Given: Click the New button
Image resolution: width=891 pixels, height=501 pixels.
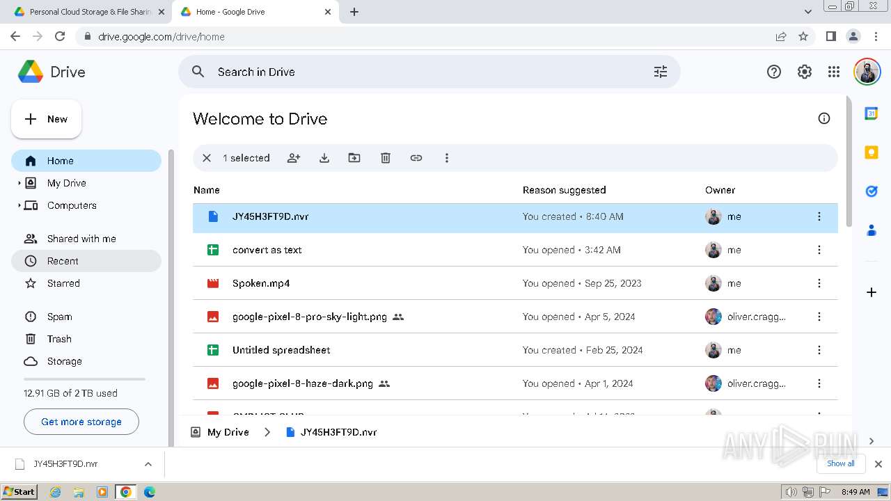Looking at the screenshot, I should point(46,119).
